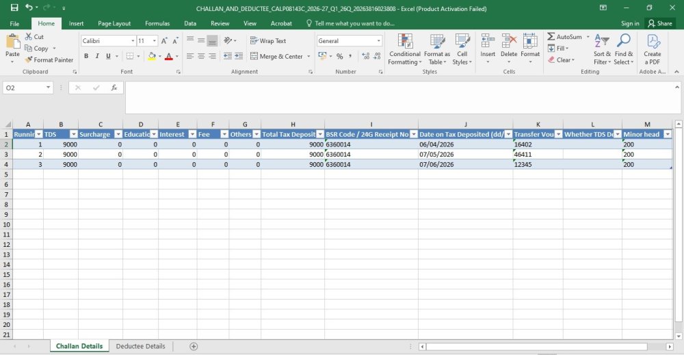This screenshot has height=355, width=684.
Task: Click the Tell me what you want box
Action: pyautogui.click(x=350, y=23)
